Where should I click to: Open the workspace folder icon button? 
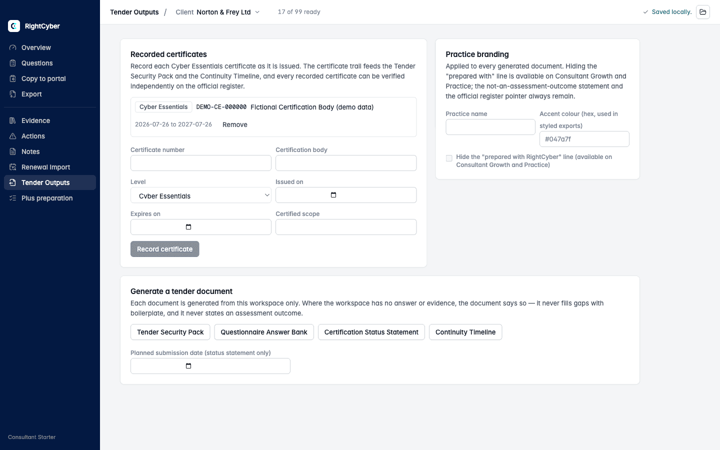tap(703, 12)
